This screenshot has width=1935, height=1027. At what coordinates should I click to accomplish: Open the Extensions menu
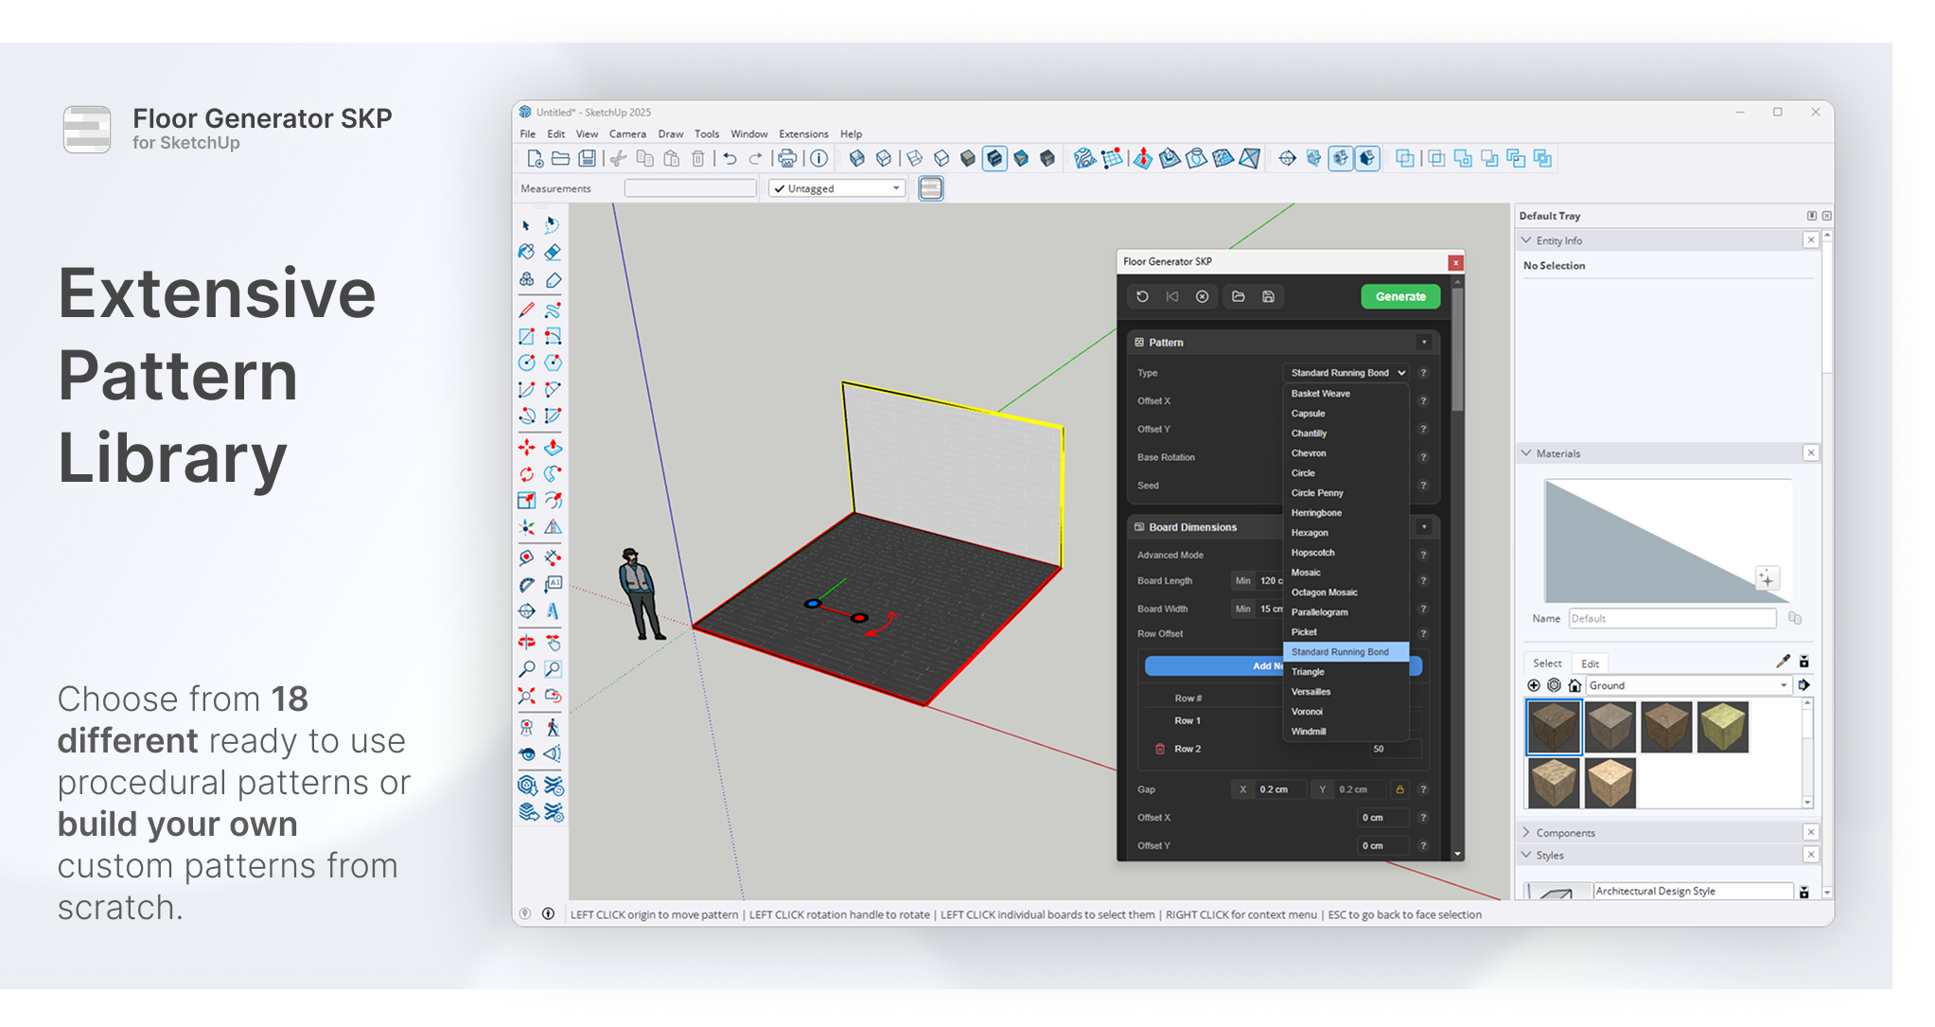(803, 134)
